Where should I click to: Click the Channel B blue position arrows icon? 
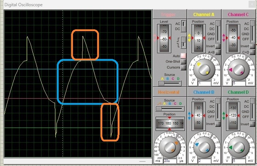click(x=189, y=116)
